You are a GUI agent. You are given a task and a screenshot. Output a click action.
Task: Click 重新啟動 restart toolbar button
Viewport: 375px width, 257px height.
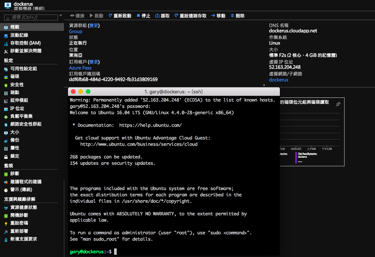point(120,16)
